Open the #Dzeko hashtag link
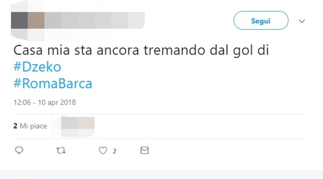This screenshot has height=179, width=323. tap(37, 67)
